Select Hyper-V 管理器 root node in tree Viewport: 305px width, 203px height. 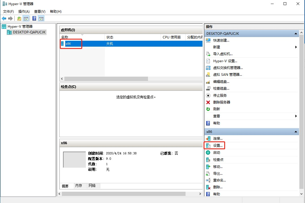point(20,27)
